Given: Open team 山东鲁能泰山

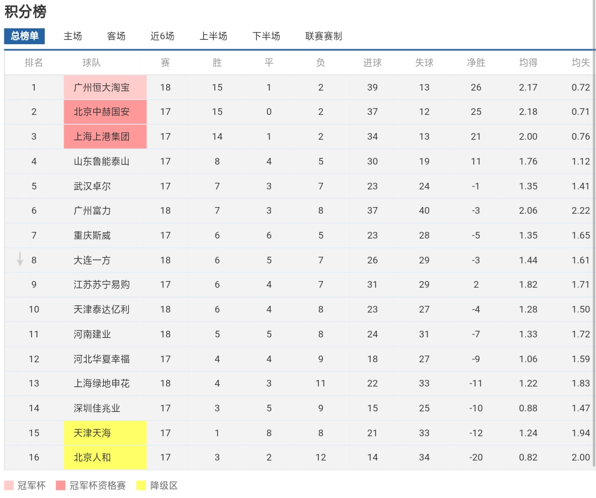Looking at the screenshot, I should coord(102,161).
